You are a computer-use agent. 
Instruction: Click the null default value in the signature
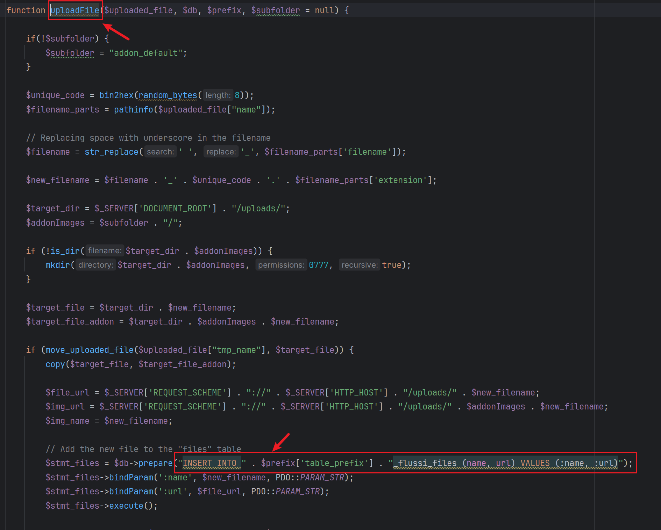pos(325,10)
